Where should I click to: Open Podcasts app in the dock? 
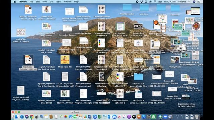point(129,117)
